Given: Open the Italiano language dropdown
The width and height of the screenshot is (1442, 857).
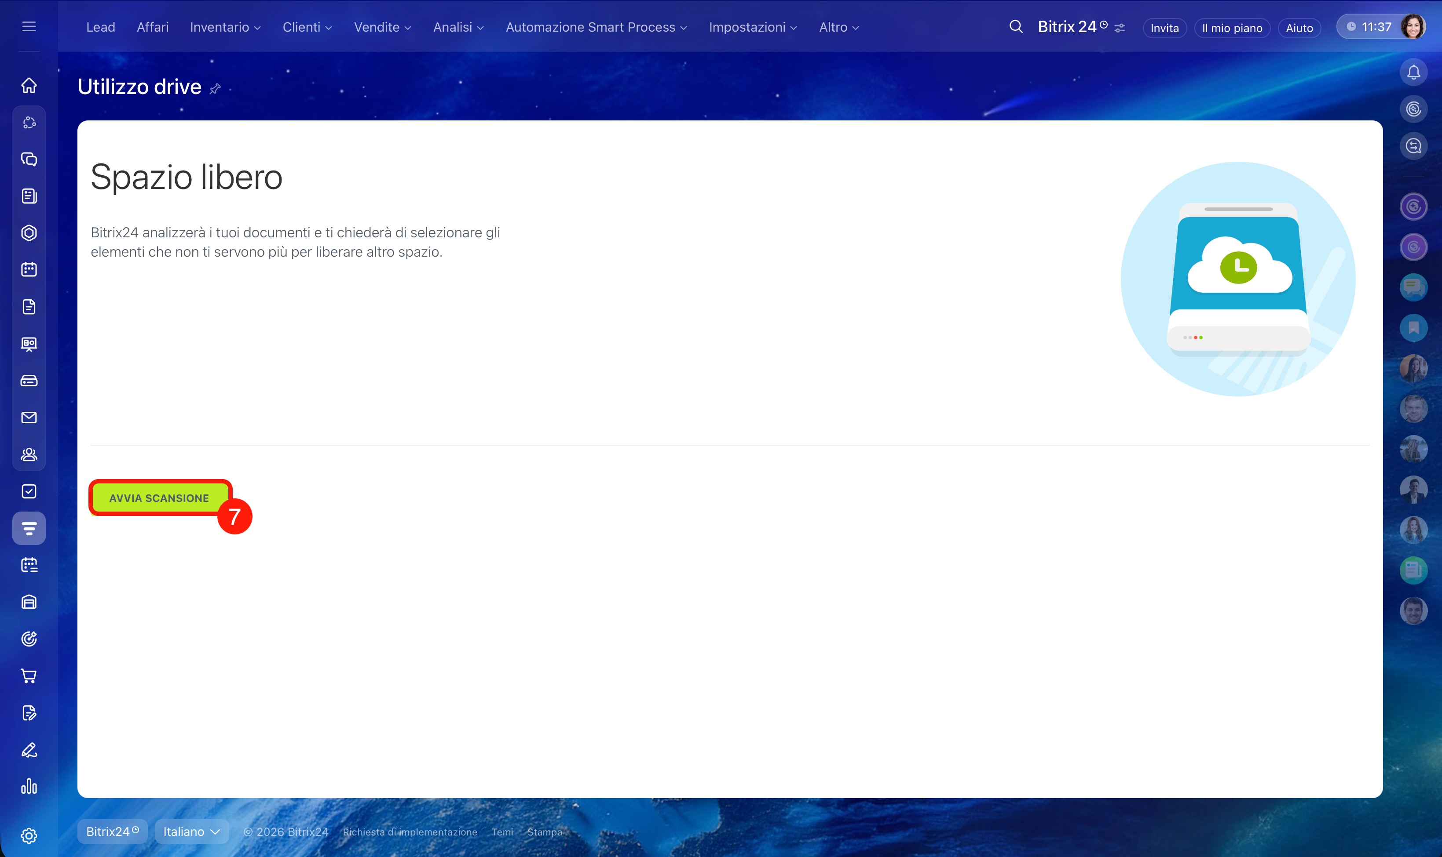Looking at the screenshot, I should pyautogui.click(x=191, y=832).
